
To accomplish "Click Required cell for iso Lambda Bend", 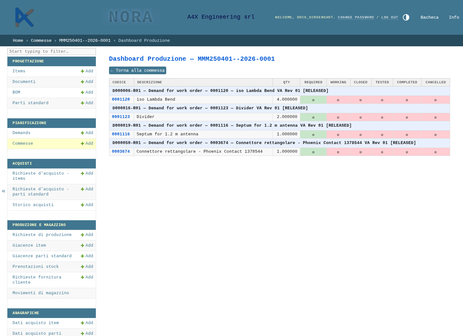I will pyautogui.click(x=313, y=100).
